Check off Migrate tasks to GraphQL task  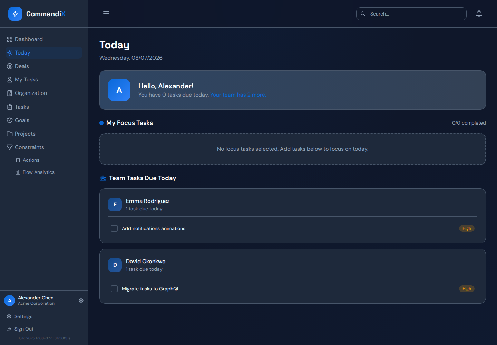coord(114,289)
